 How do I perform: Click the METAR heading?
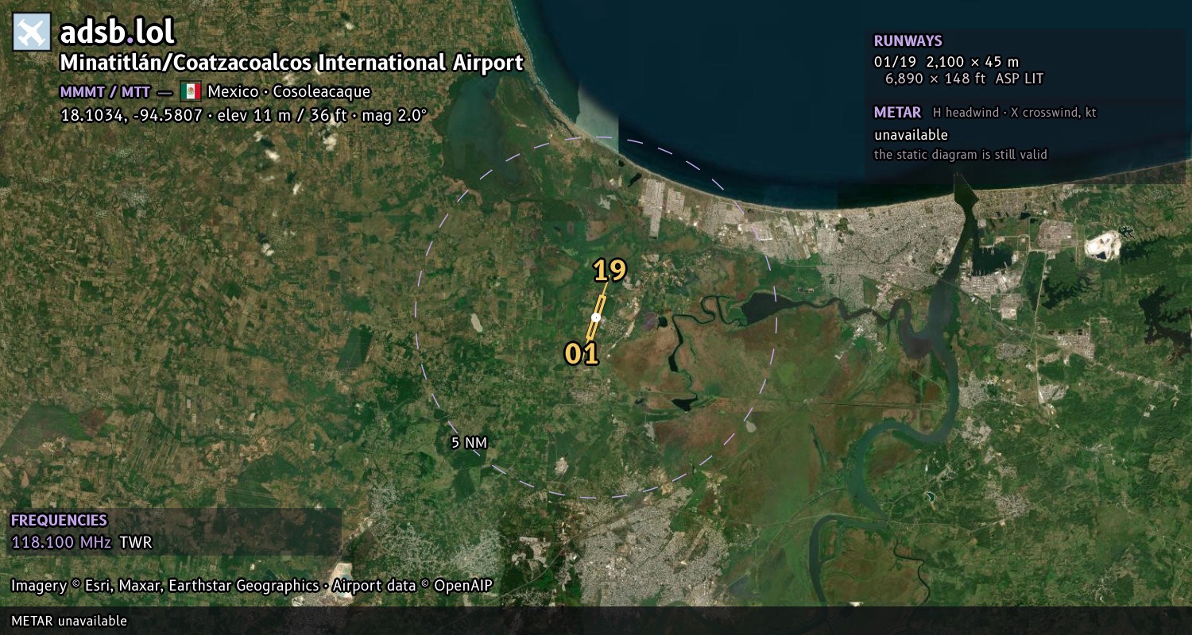tap(897, 113)
